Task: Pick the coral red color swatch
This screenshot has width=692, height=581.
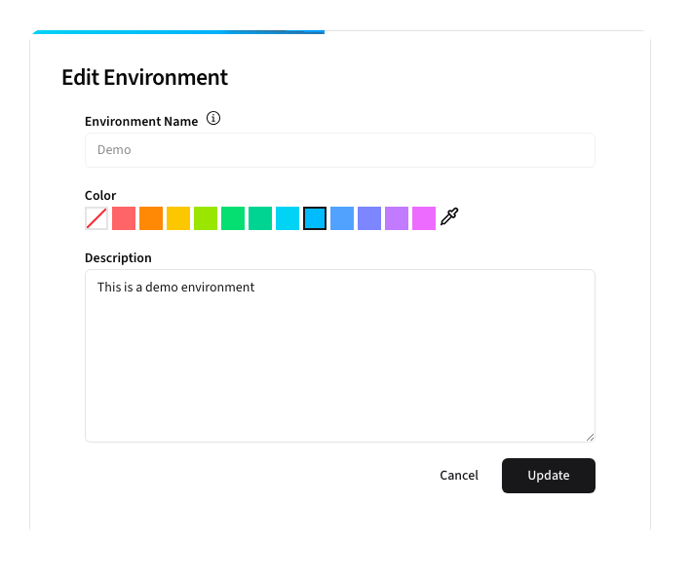Action: point(124,218)
